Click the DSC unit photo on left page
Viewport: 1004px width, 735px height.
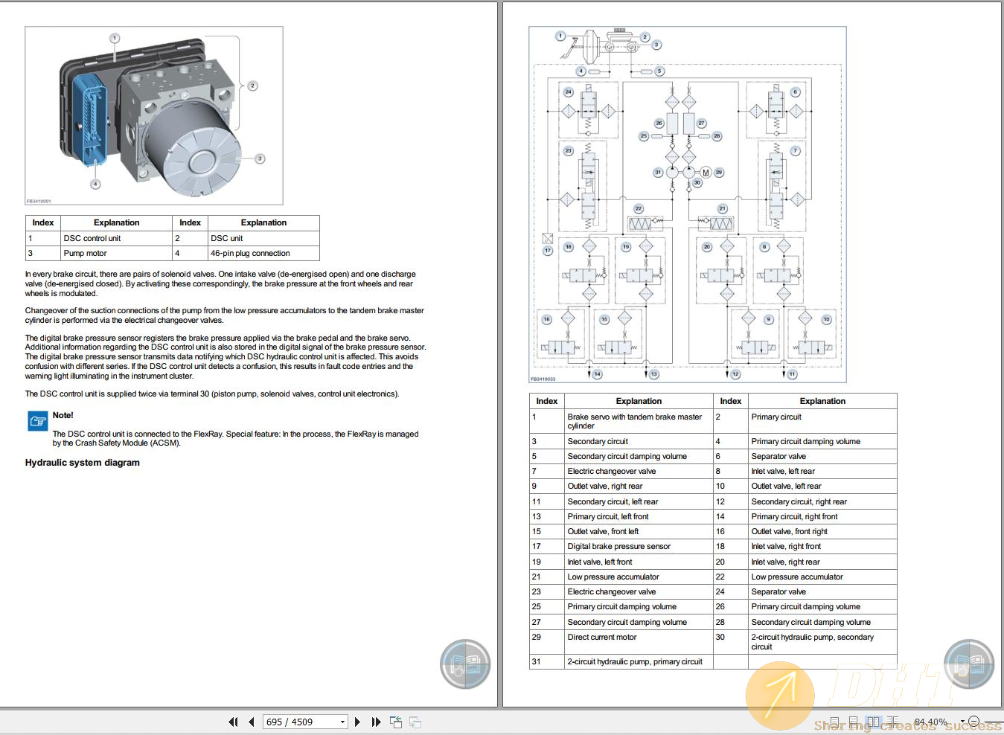[x=154, y=115]
